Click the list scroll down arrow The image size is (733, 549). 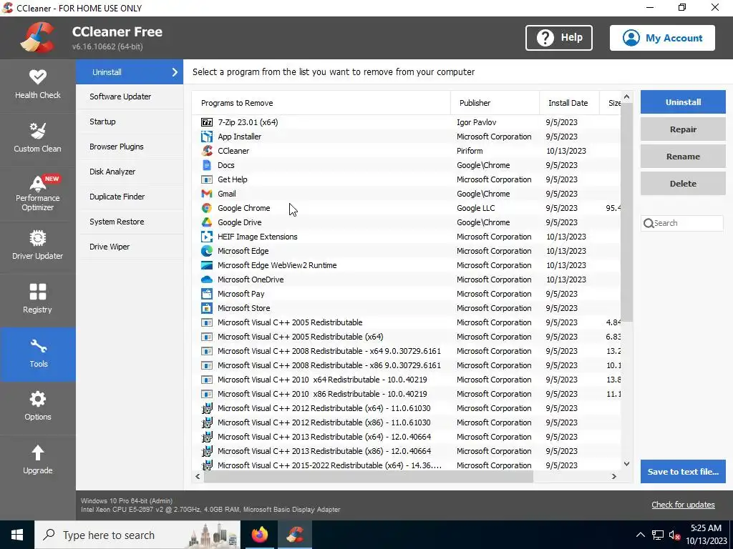626,464
